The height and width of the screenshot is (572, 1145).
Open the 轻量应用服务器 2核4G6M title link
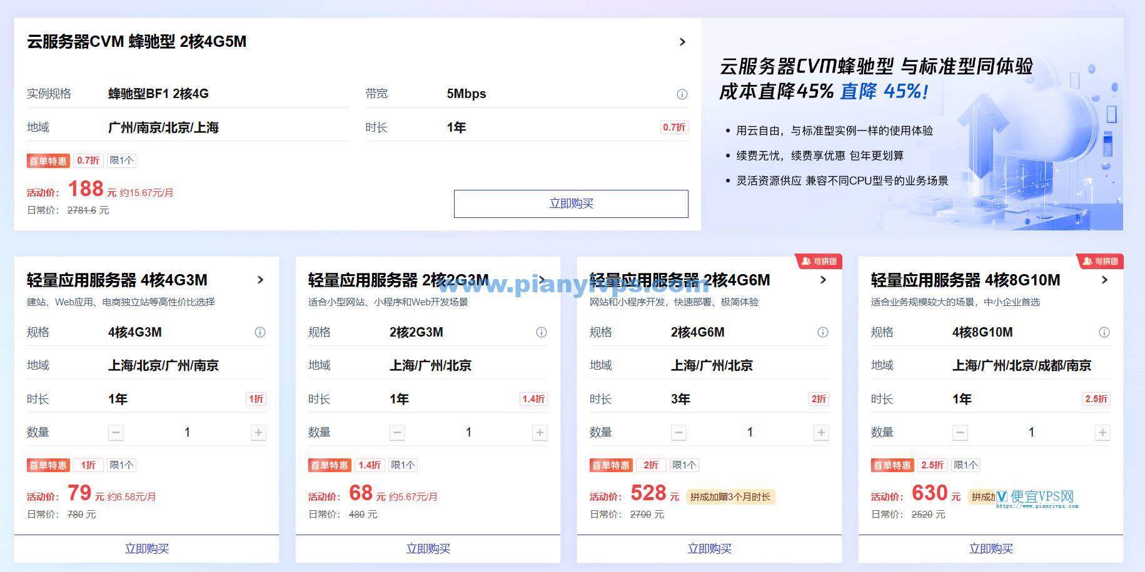point(679,280)
